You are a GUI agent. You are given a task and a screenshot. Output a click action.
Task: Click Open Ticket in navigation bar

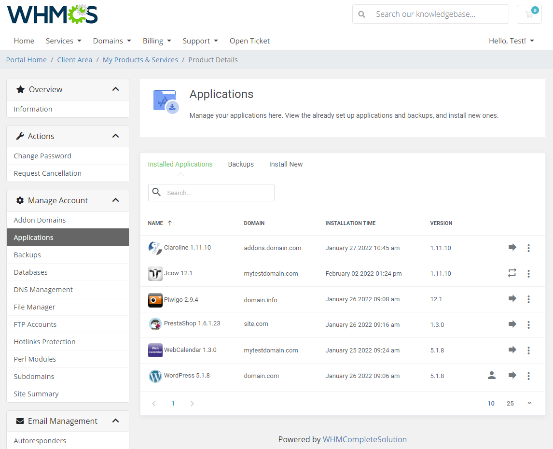pos(249,41)
